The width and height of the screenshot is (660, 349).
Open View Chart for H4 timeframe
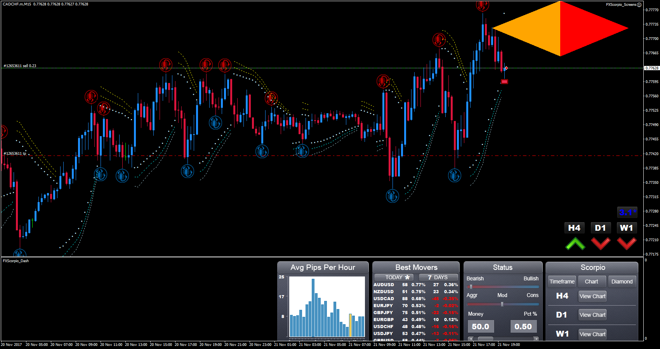click(x=592, y=296)
